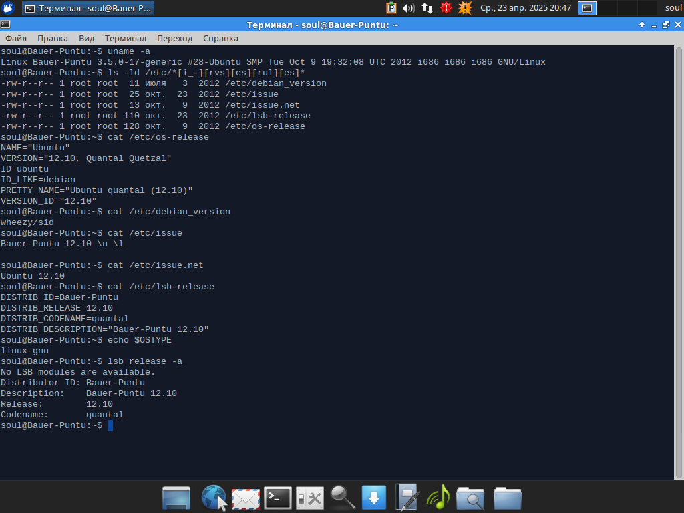
Task: Open the green music note player icon
Action: [x=438, y=497]
